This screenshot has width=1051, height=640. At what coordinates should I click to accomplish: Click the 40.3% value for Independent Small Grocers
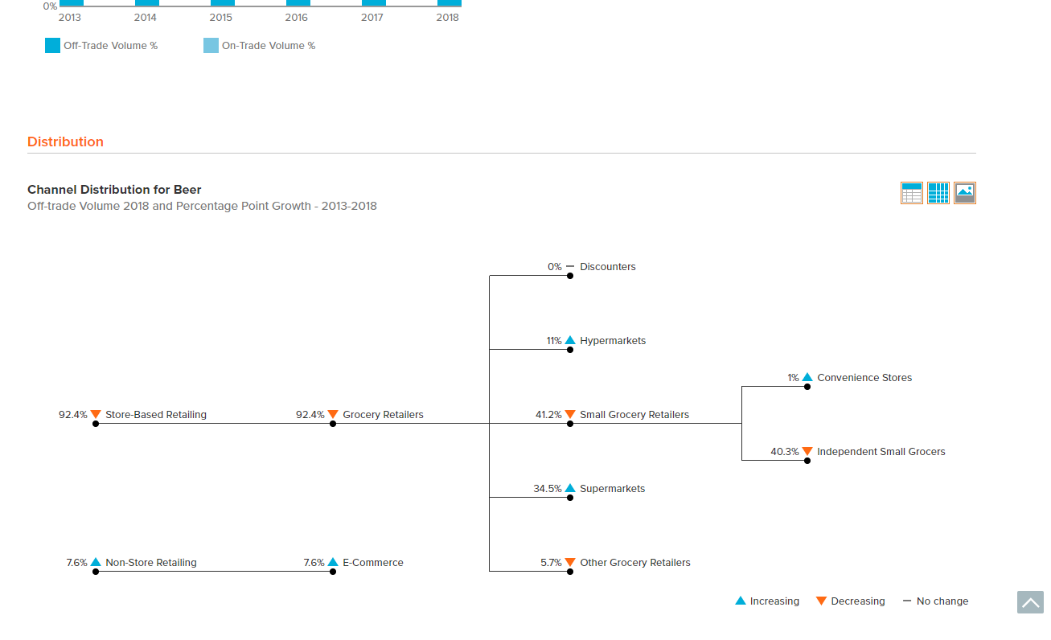[x=785, y=452]
